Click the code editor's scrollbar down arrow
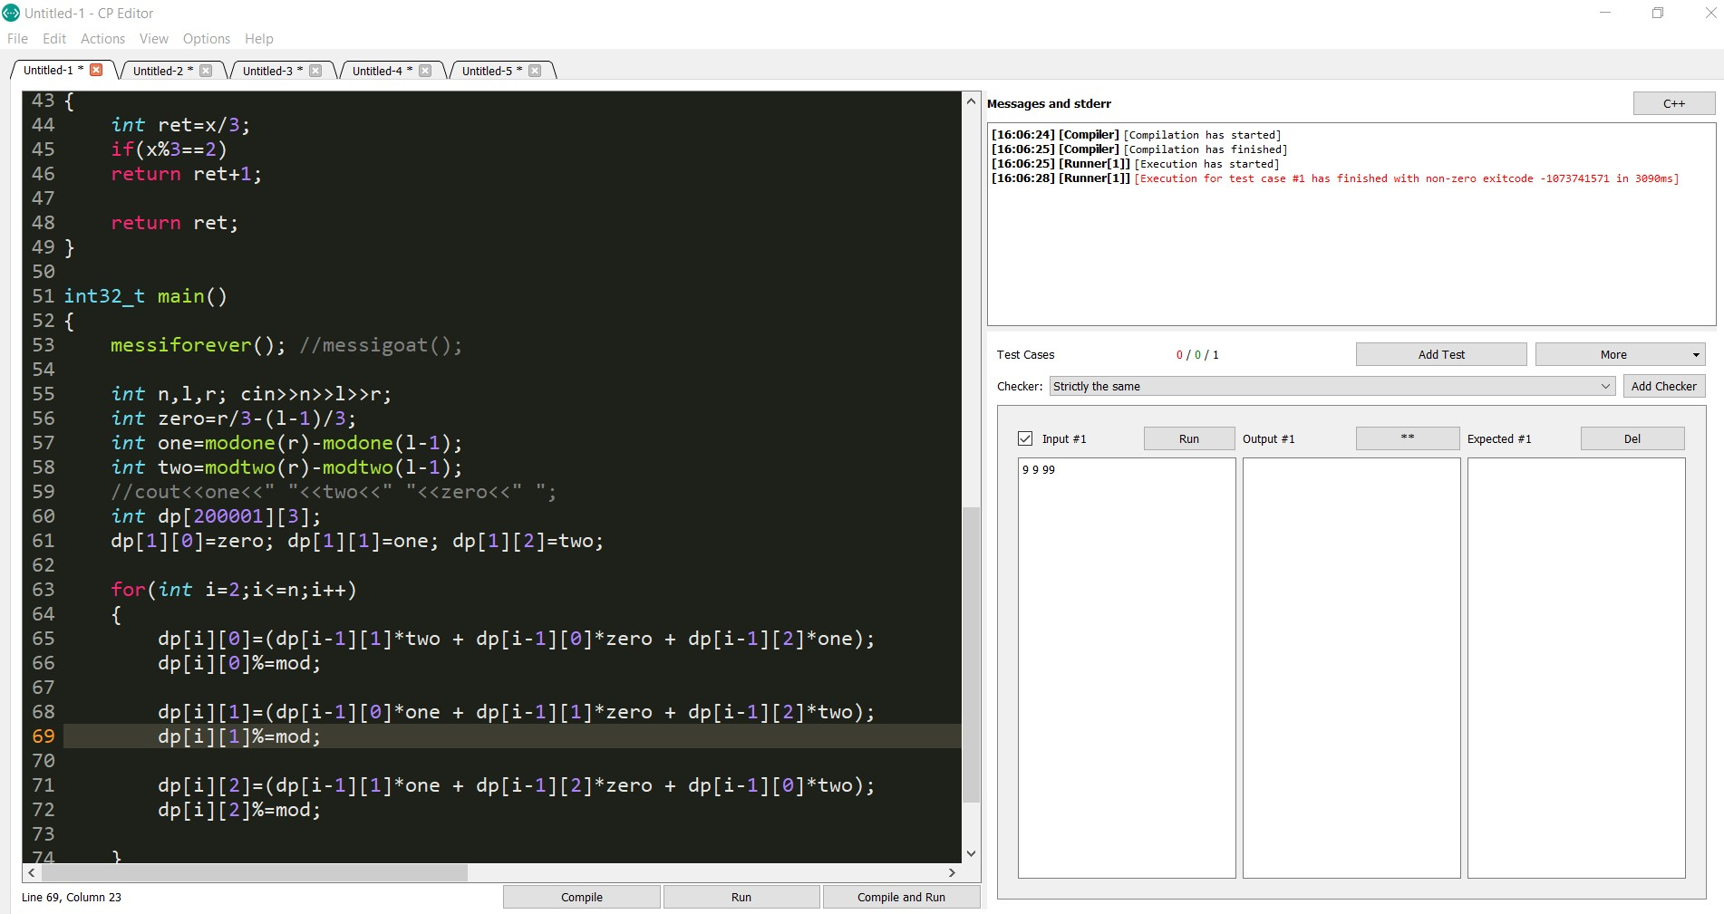1724x914 pixels. 970,852
